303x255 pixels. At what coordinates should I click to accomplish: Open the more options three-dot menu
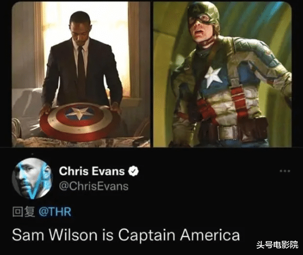pos(285,171)
